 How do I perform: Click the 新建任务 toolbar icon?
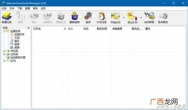pyautogui.click(x=7, y=18)
